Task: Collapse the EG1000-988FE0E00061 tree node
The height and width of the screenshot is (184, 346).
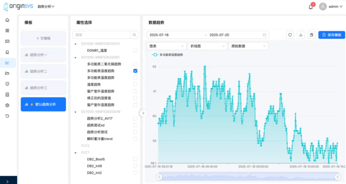Action: [75, 57]
